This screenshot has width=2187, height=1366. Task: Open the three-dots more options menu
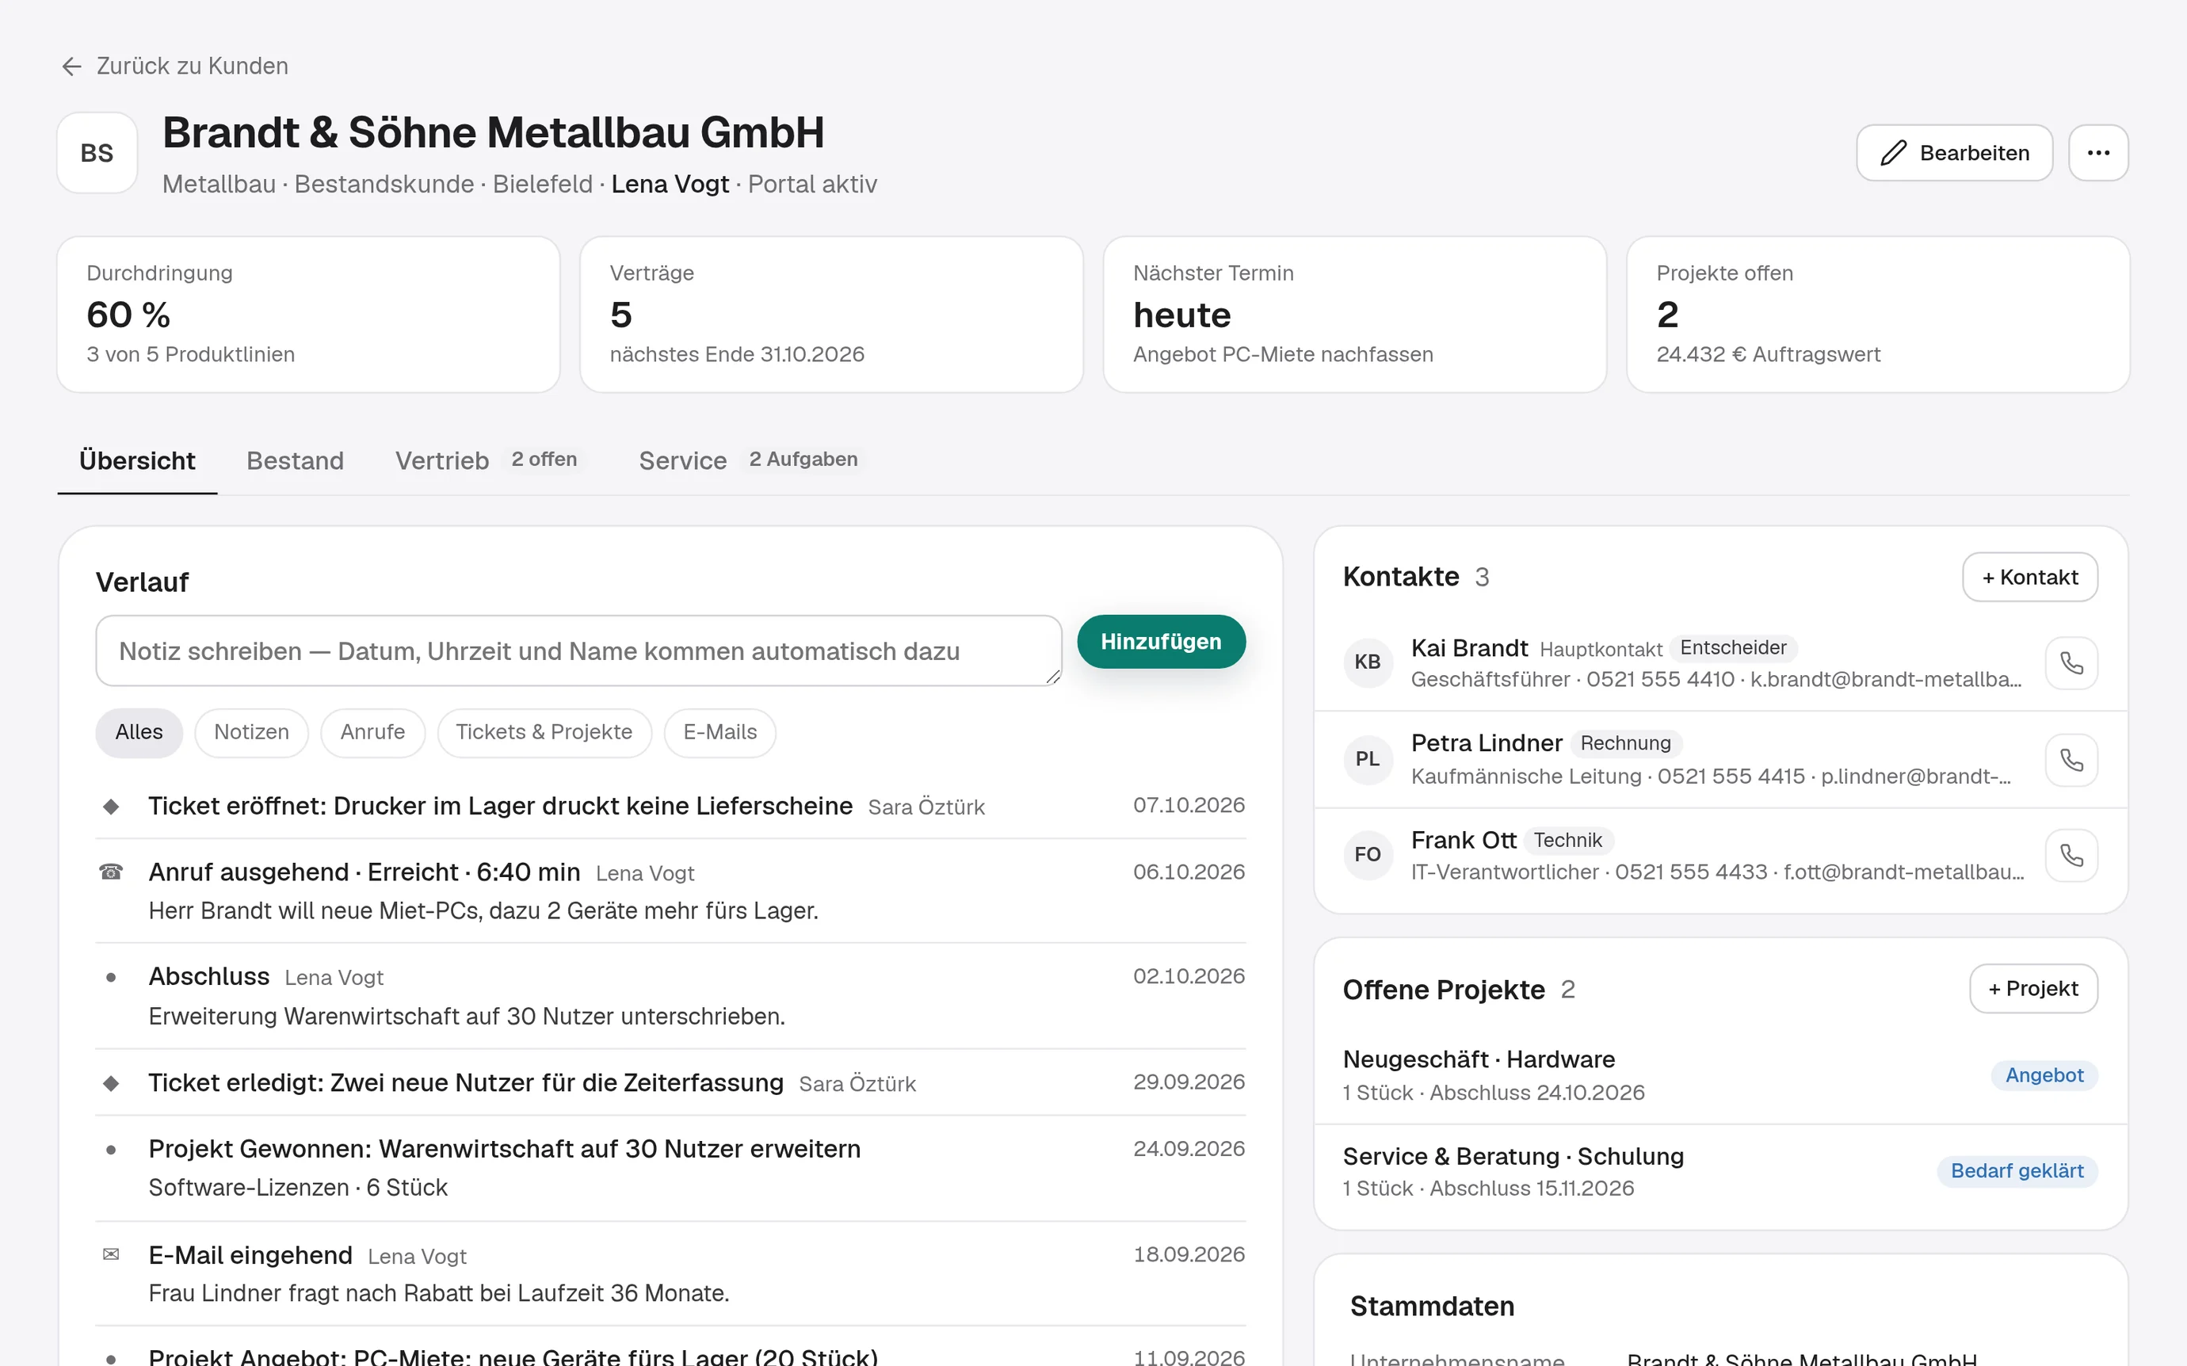tap(2097, 153)
